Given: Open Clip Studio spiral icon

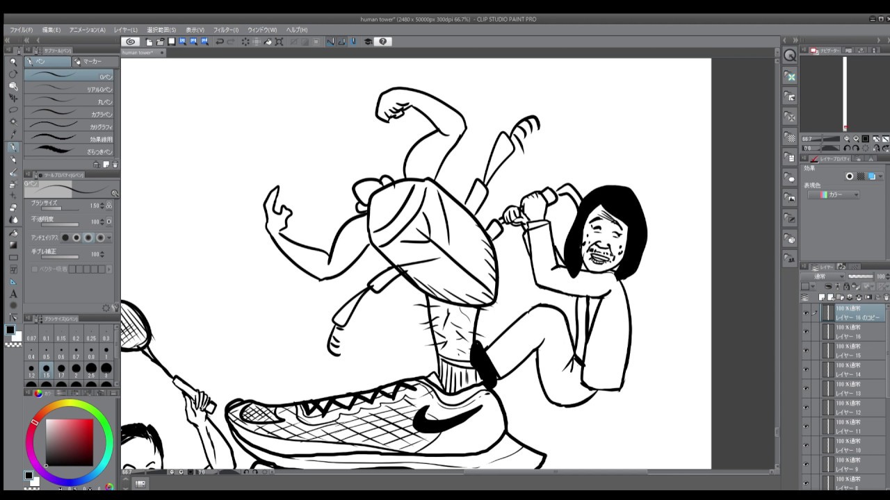Looking at the screenshot, I should coord(130,42).
